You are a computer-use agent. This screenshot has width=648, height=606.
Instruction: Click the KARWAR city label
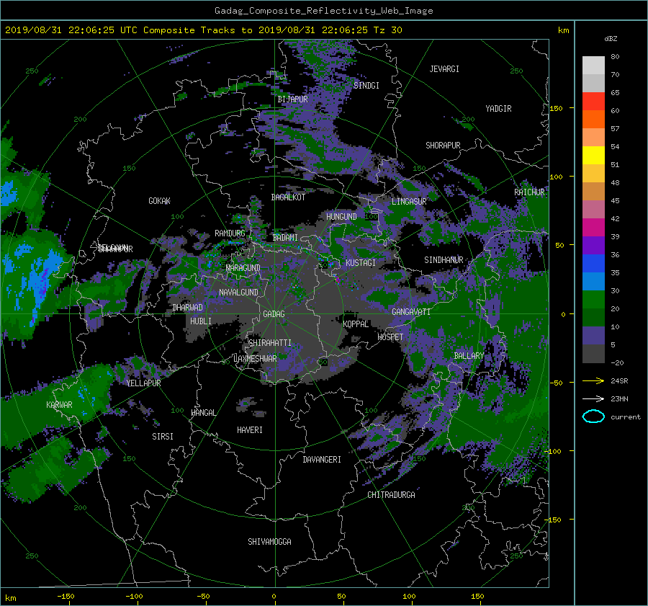[59, 405]
